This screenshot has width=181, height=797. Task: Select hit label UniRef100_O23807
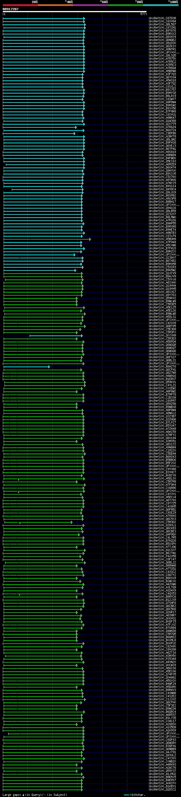[162, 258]
